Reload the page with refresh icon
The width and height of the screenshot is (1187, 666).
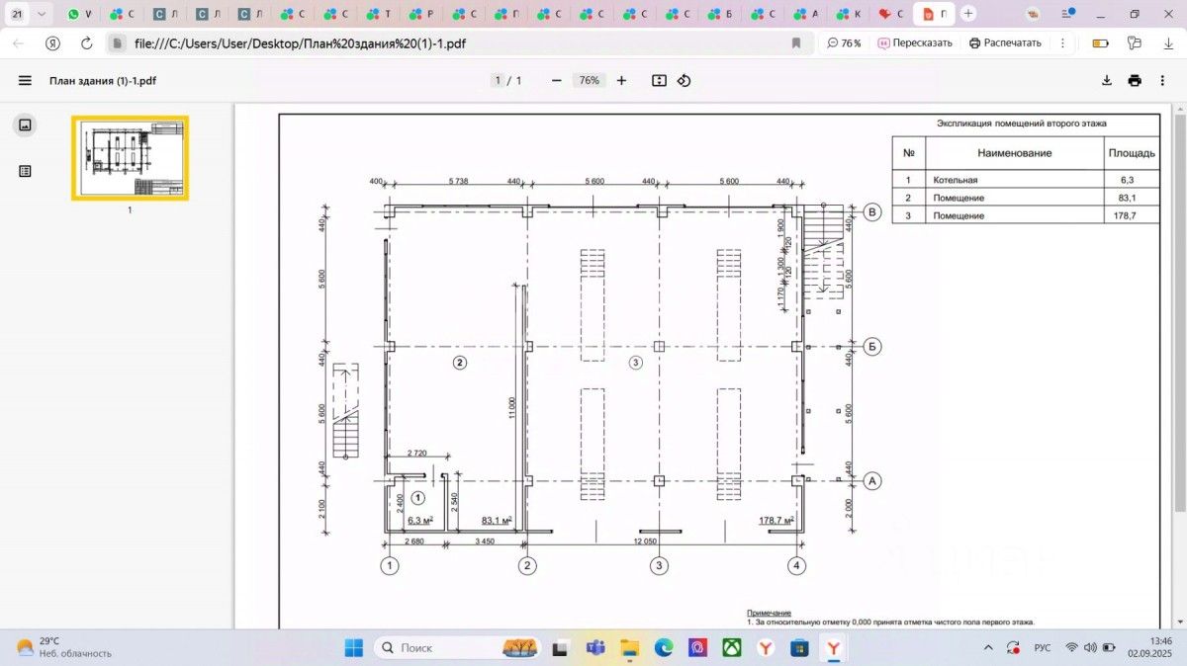coord(86,43)
